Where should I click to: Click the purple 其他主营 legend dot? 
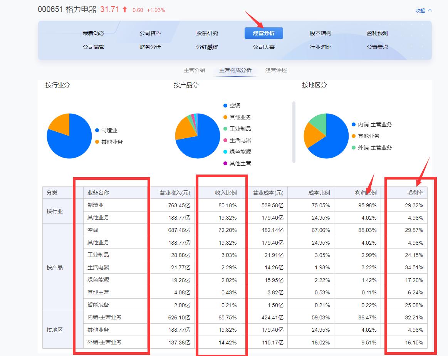tap(225, 163)
